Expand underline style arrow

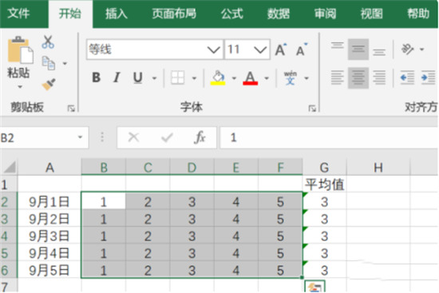coord(154,78)
